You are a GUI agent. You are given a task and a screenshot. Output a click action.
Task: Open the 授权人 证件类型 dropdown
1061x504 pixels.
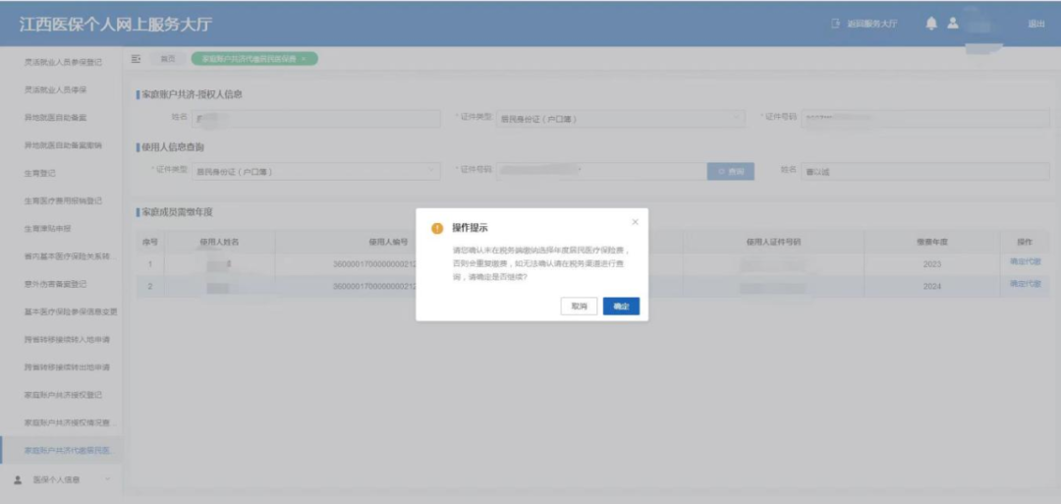click(621, 118)
